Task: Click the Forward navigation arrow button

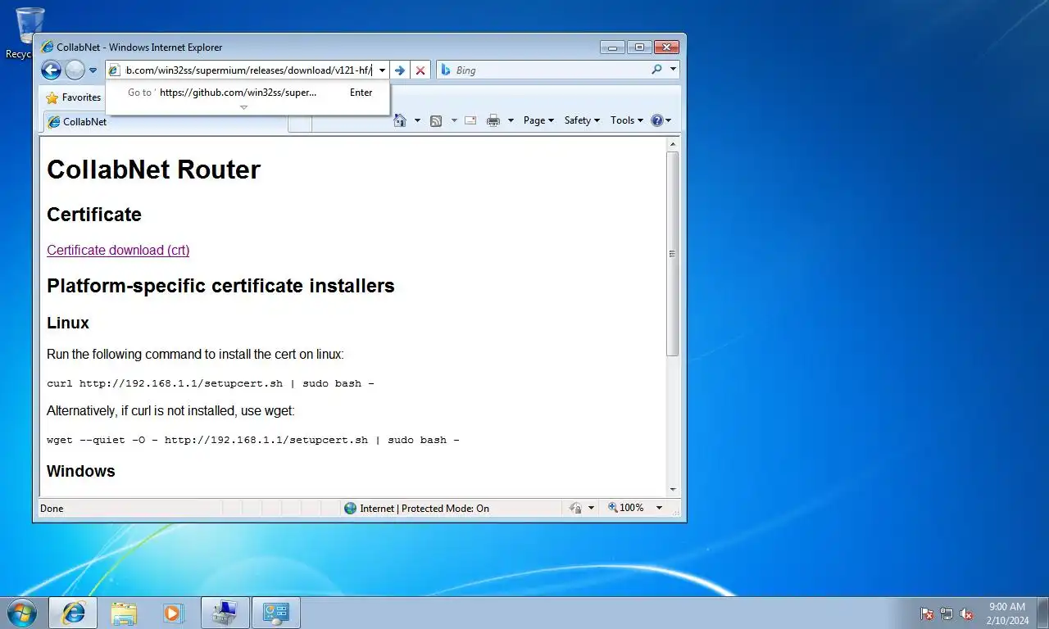Action: (x=75, y=70)
